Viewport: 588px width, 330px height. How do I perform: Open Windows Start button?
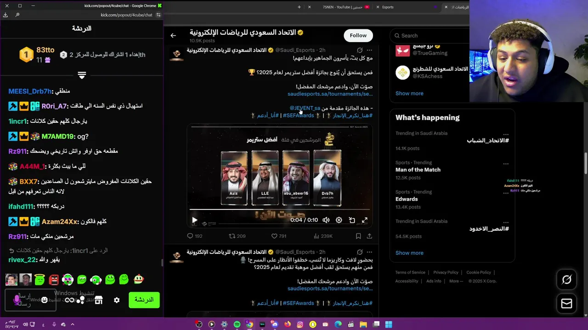coord(389,324)
